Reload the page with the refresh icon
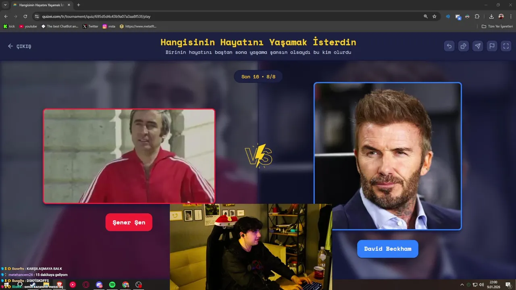This screenshot has width=516, height=290. tap(25, 17)
